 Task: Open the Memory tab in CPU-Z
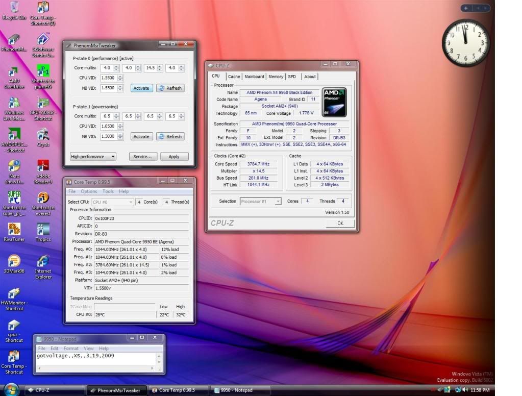(276, 77)
